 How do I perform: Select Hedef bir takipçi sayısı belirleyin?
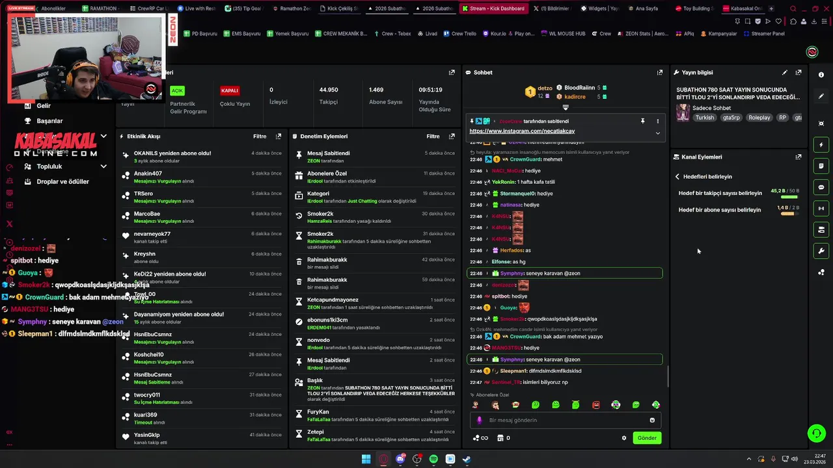pyautogui.click(x=720, y=193)
